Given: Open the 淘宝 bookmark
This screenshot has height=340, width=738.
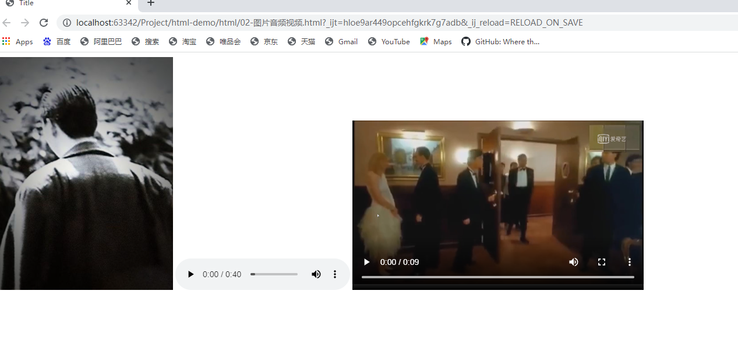Looking at the screenshot, I should click(x=183, y=41).
